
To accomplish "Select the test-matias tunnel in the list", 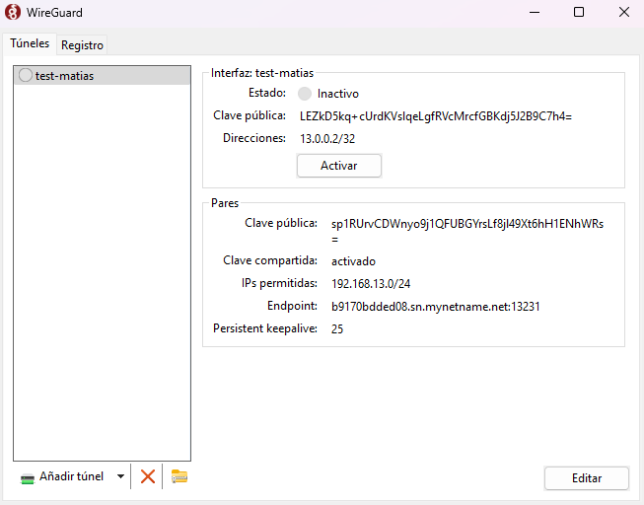I will 65,76.
